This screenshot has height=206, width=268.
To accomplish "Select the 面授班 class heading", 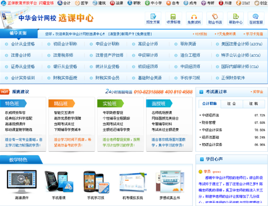I will (x=159, y=104).
